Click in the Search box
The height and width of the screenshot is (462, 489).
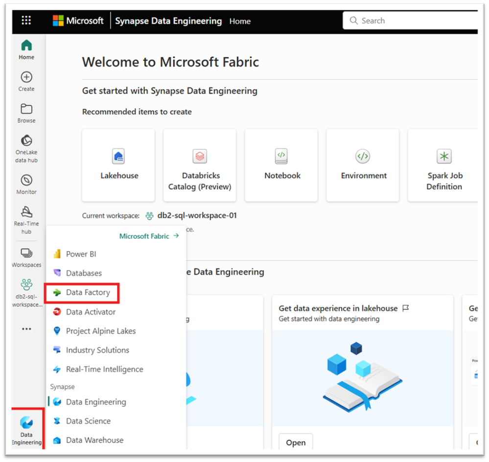point(410,21)
